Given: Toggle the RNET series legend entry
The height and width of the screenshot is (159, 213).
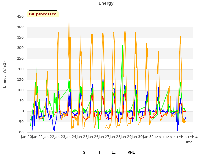Looking at the screenshot, I should click(x=129, y=152).
